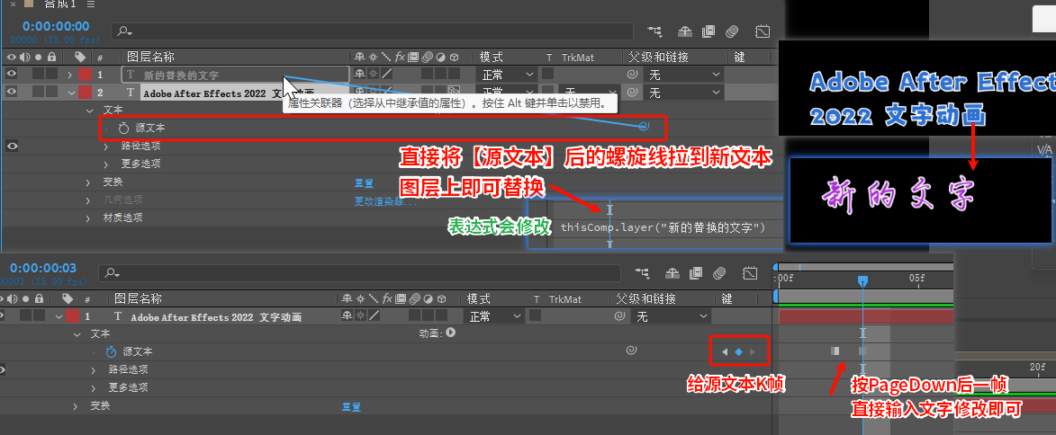Go to previous 源文本 keyframe
This screenshot has width=1056, height=435.
(x=725, y=351)
